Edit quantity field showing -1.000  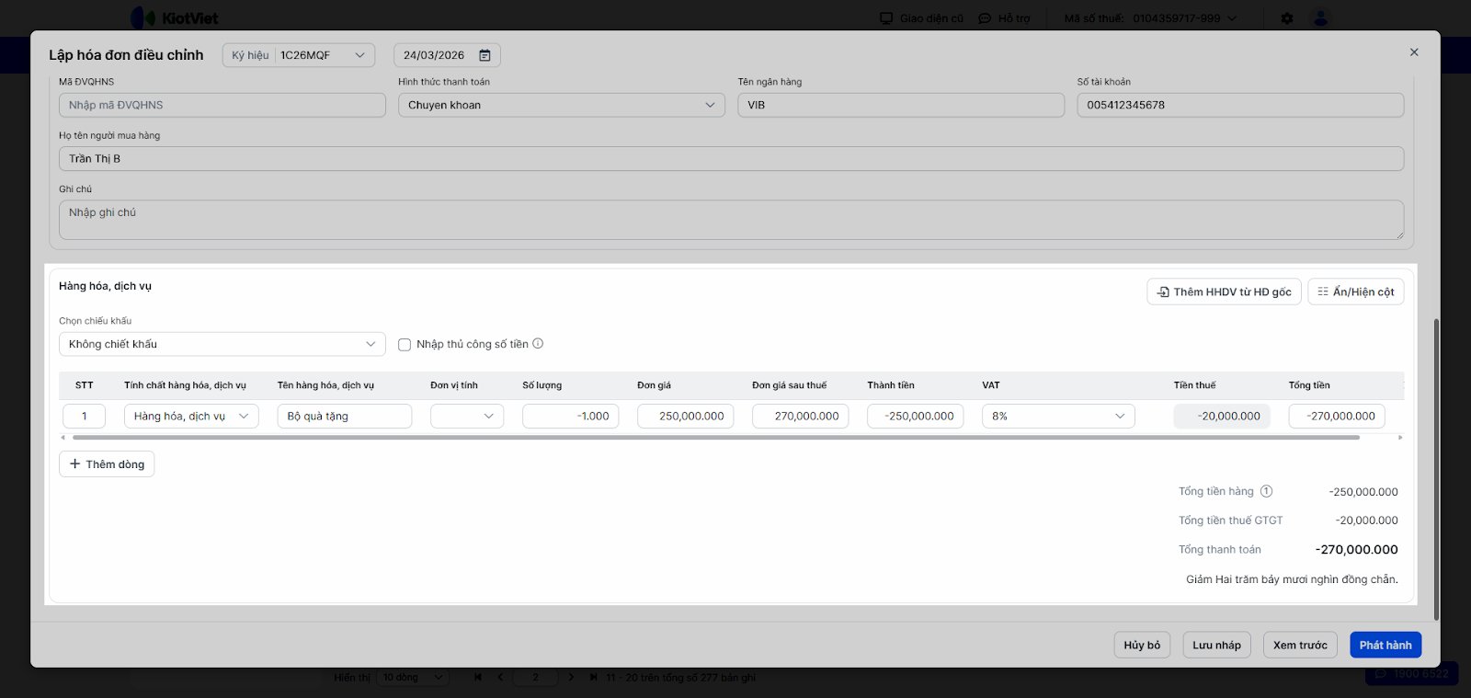point(571,416)
